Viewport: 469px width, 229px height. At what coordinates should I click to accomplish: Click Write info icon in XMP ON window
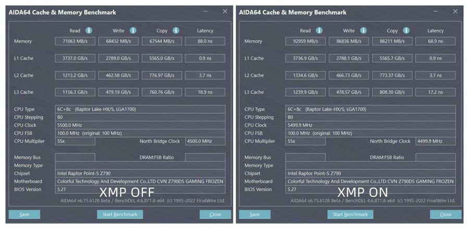point(363,31)
